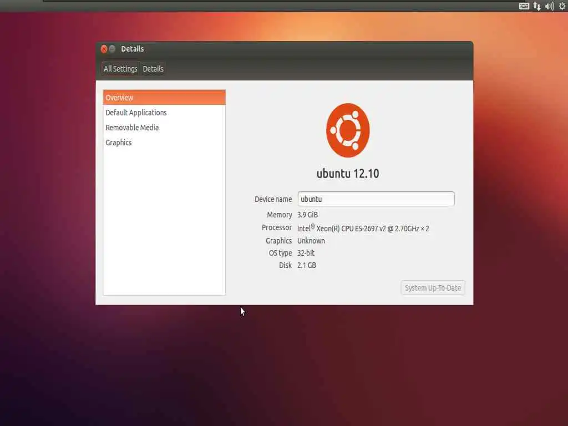Click the Graphics value Unknown
568x426 pixels.
(311, 241)
